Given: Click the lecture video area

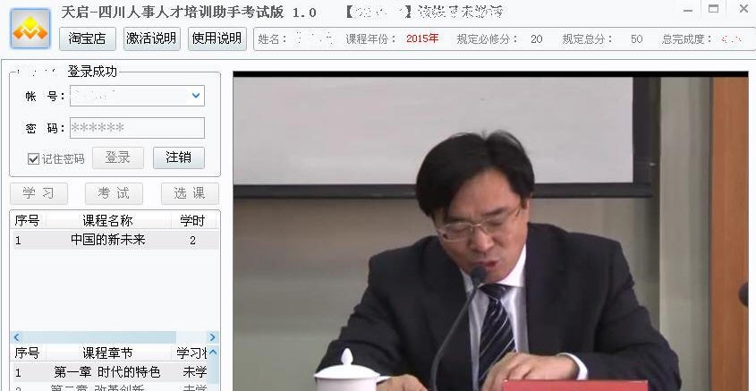Looking at the screenshot, I should 490,232.
